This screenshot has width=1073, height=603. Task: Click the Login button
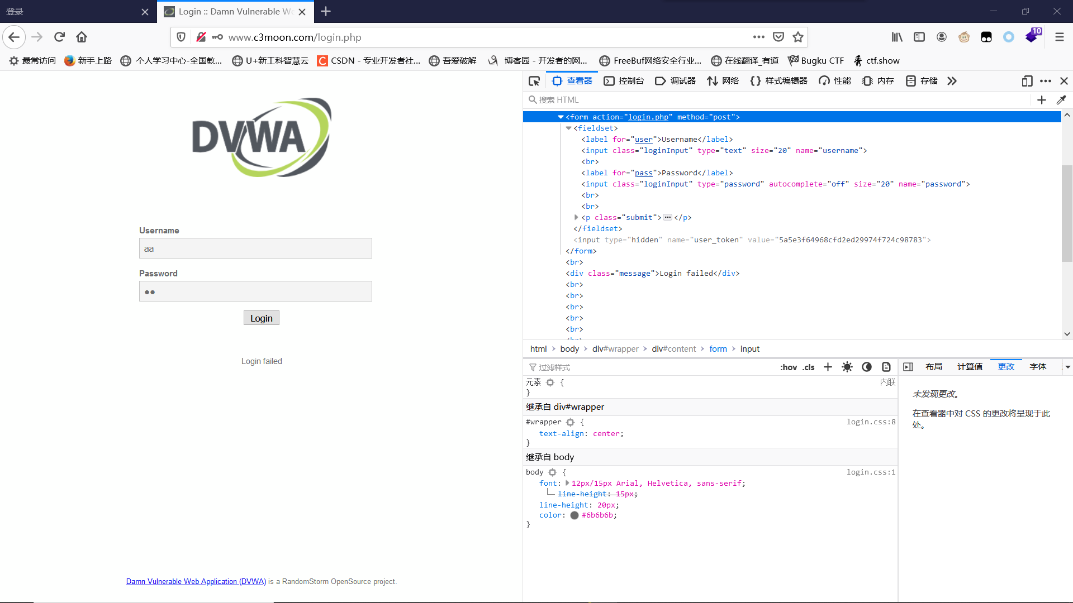[x=262, y=318]
